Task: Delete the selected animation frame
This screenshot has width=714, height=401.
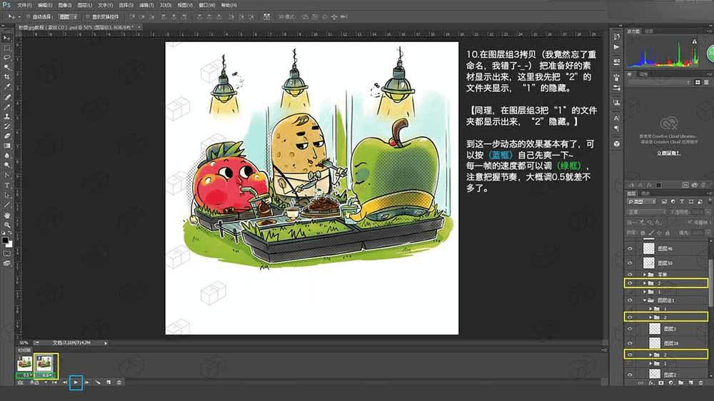Action: pyautogui.click(x=119, y=382)
